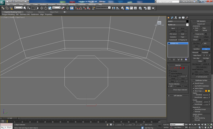Click the Mirror tool icon
Viewport: 213px width, 129px height.
113,8
